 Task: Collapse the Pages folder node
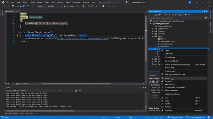153,36
